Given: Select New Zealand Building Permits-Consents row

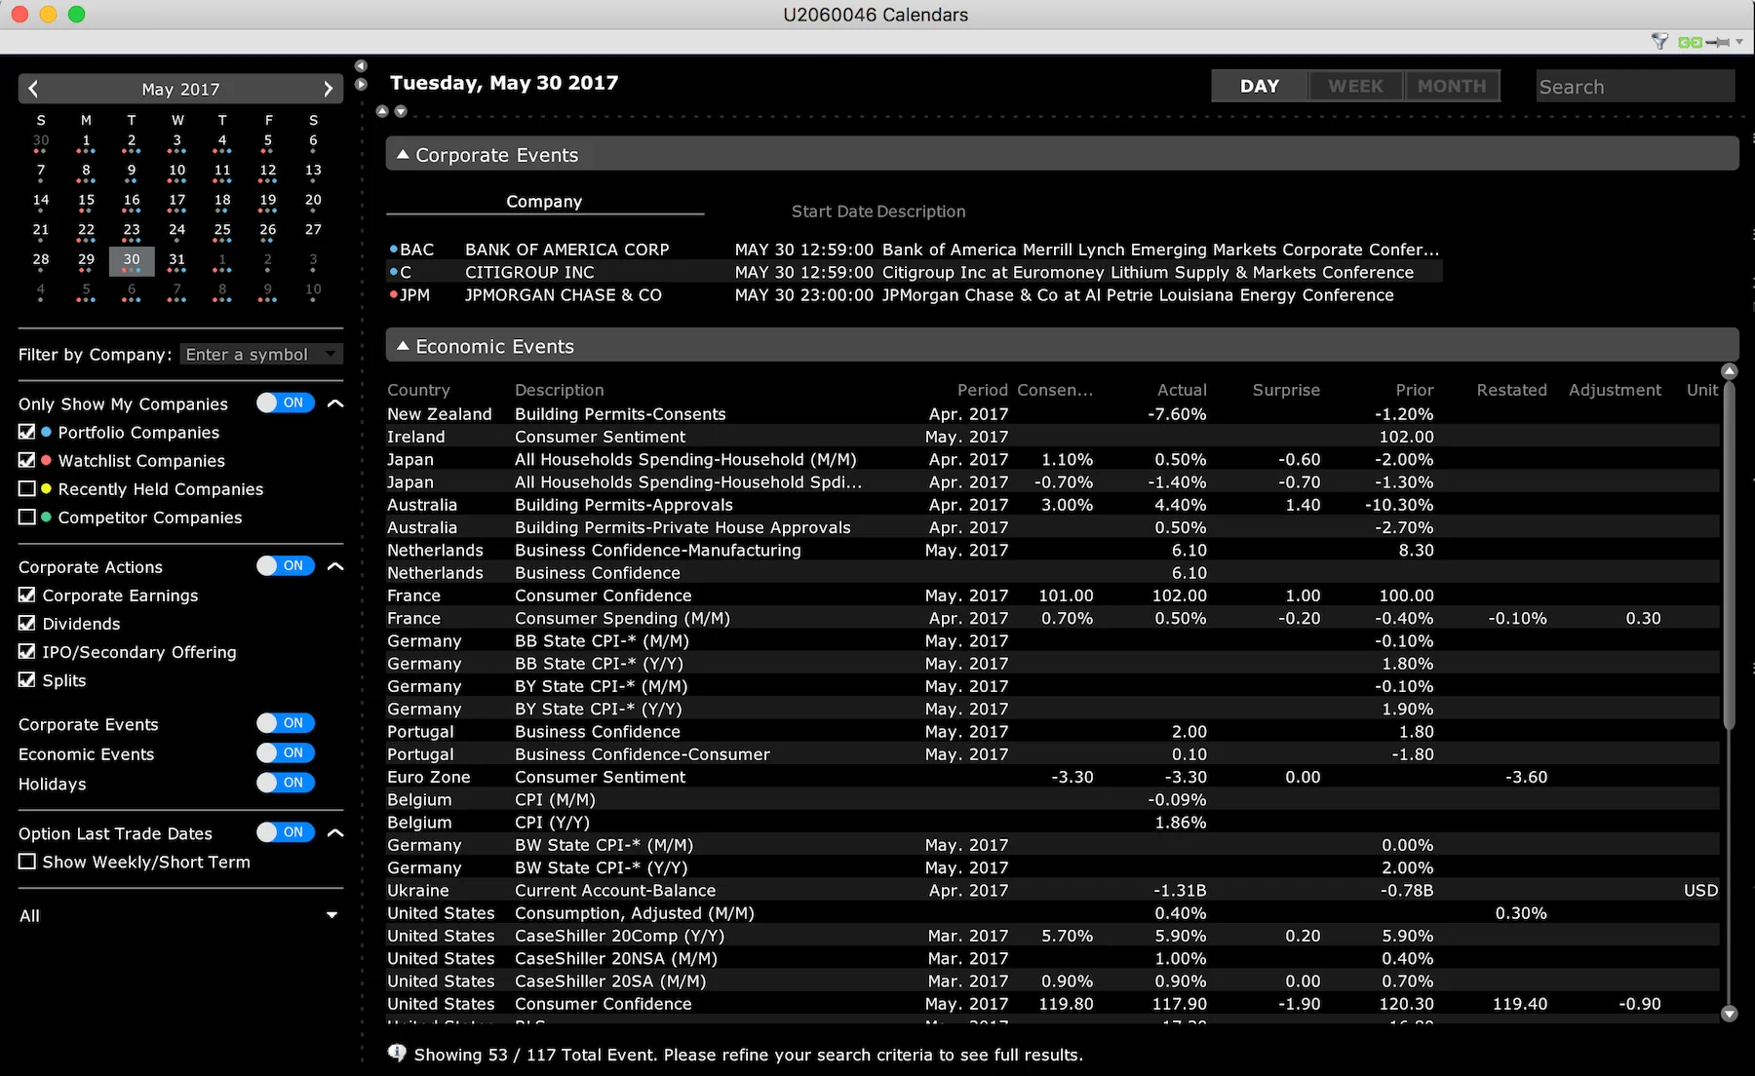Looking at the screenshot, I should point(1053,414).
